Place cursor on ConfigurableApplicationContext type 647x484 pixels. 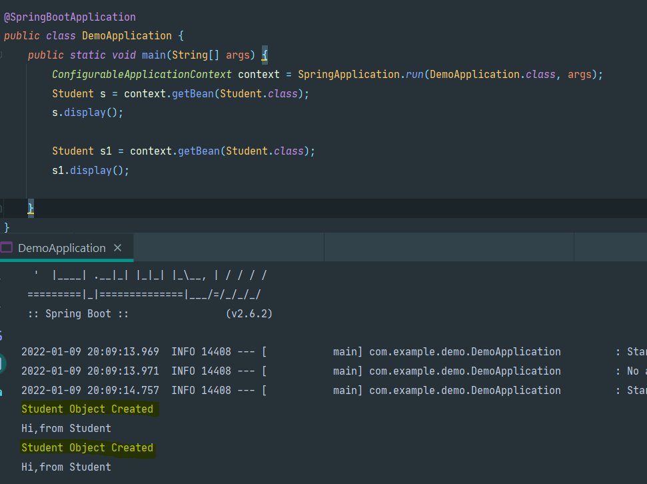(x=141, y=75)
